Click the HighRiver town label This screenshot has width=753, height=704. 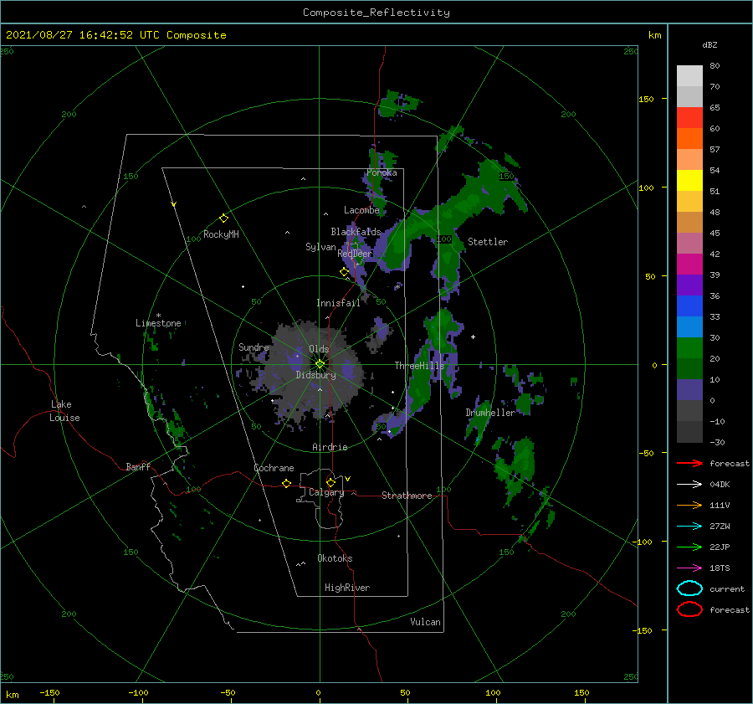(x=346, y=588)
